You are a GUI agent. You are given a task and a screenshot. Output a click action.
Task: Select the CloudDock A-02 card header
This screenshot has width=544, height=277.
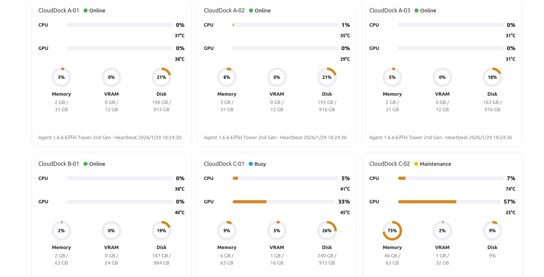[x=224, y=10]
